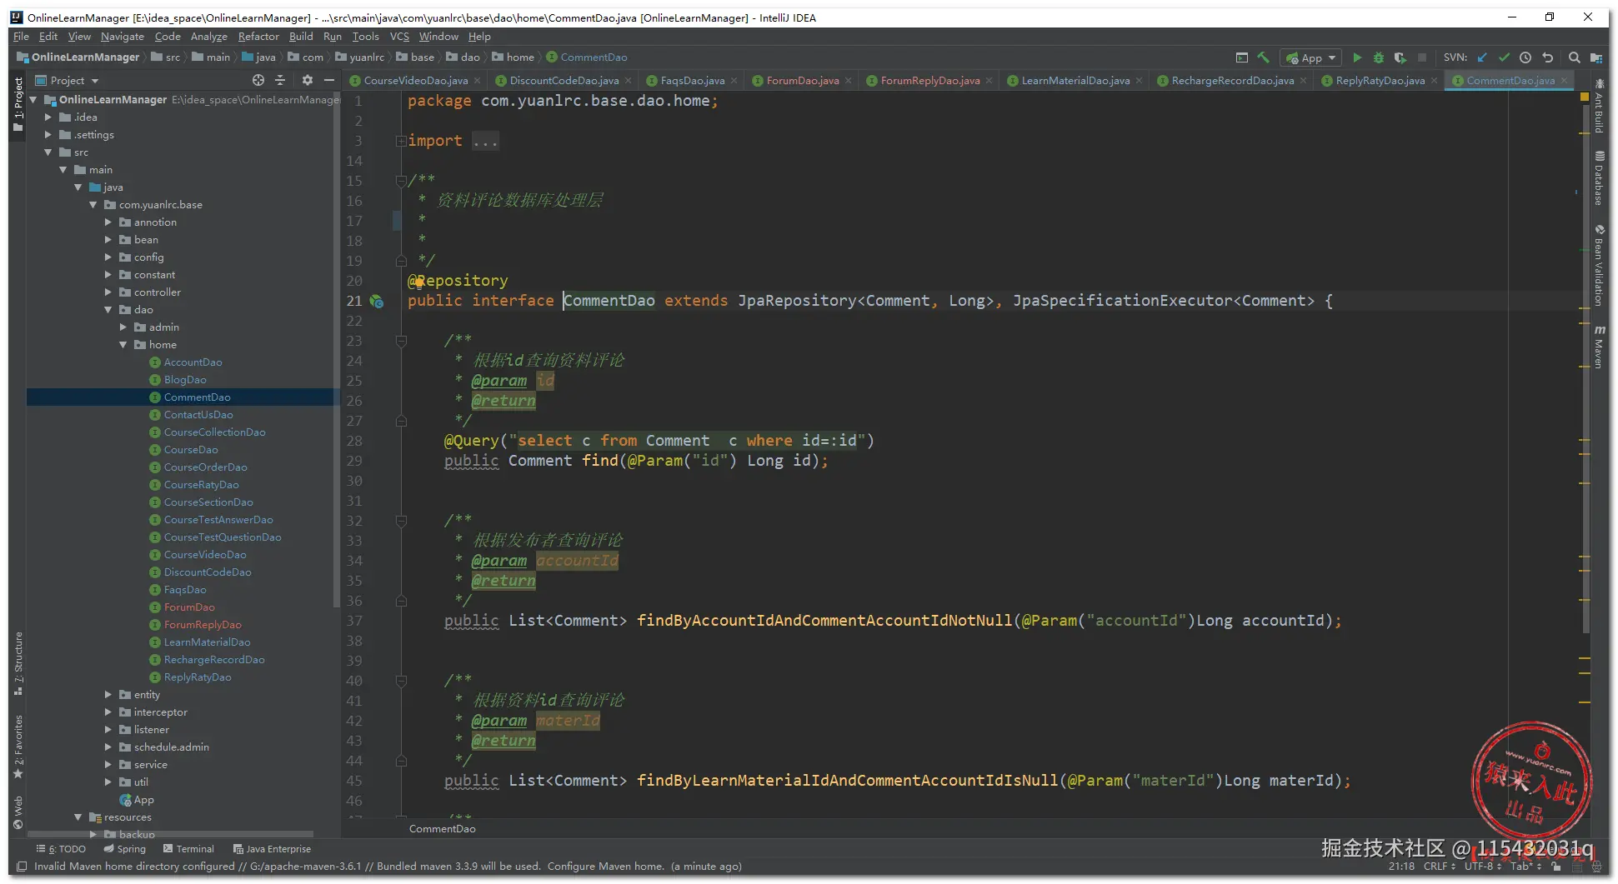Open the Navigate menu

[123, 37]
